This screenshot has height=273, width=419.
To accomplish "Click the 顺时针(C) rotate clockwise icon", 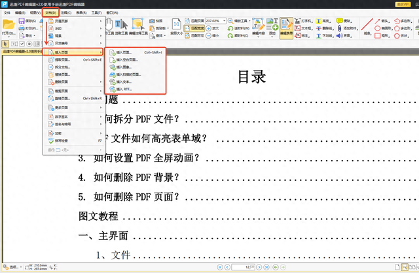I will click(230, 35).
